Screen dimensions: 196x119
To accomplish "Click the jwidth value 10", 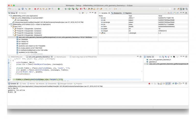I will pos(159,29).
